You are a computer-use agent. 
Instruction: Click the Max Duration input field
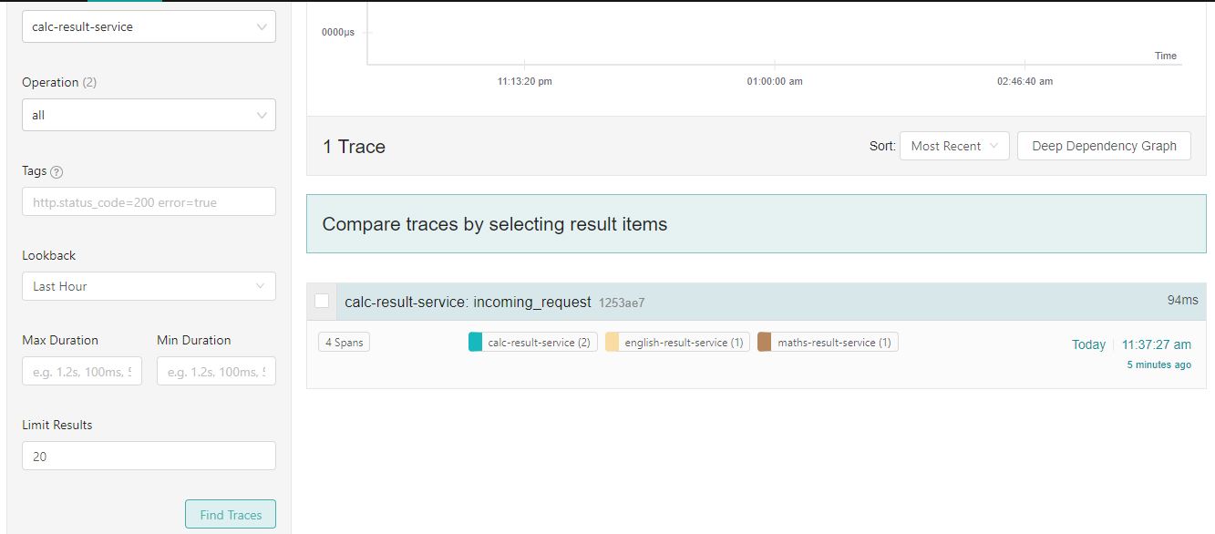[81, 371]
